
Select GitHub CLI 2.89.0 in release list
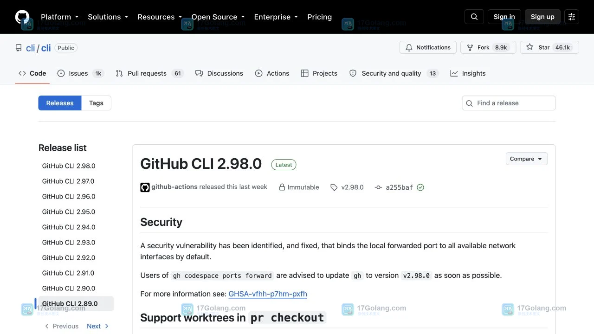pyautogui.click(x=76, y=303)
